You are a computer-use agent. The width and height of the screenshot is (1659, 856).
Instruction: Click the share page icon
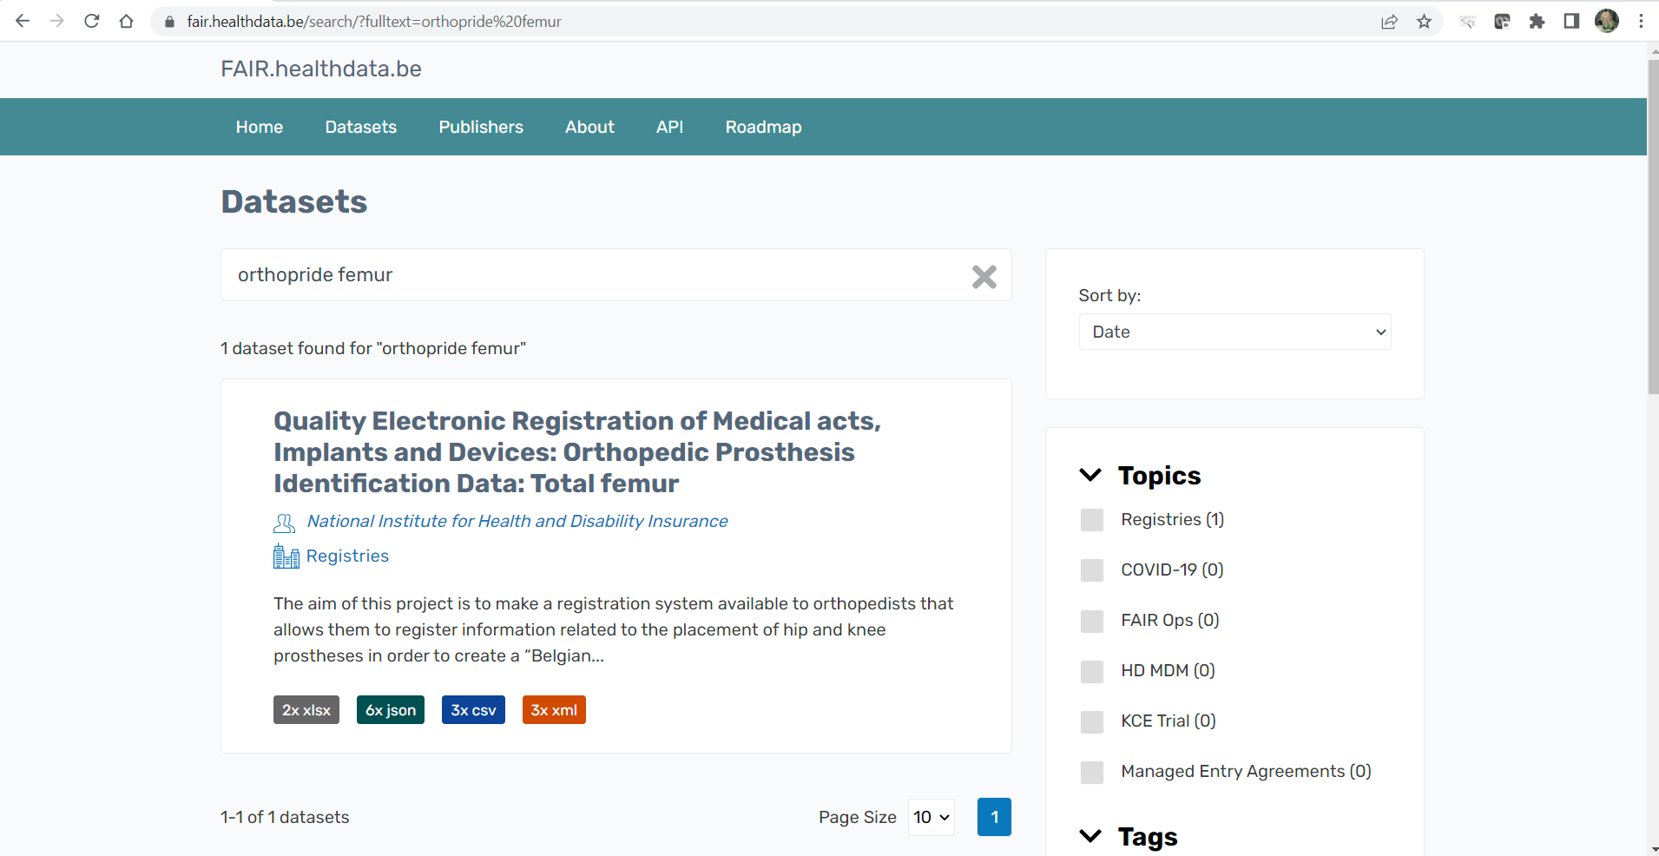click(1389, 22)
